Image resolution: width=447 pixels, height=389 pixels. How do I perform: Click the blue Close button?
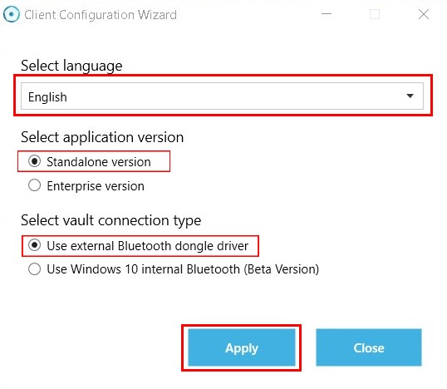pyautogui.click(x=369, y=347)
